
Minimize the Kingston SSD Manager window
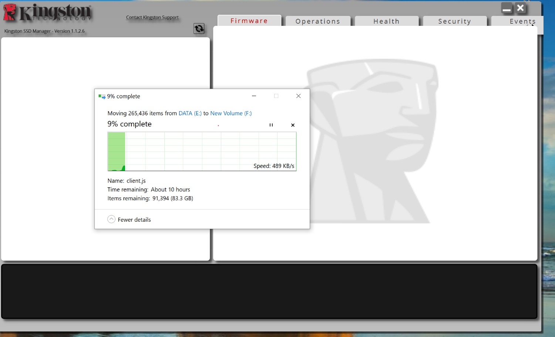pyautogui.click(x=507, y=8)
